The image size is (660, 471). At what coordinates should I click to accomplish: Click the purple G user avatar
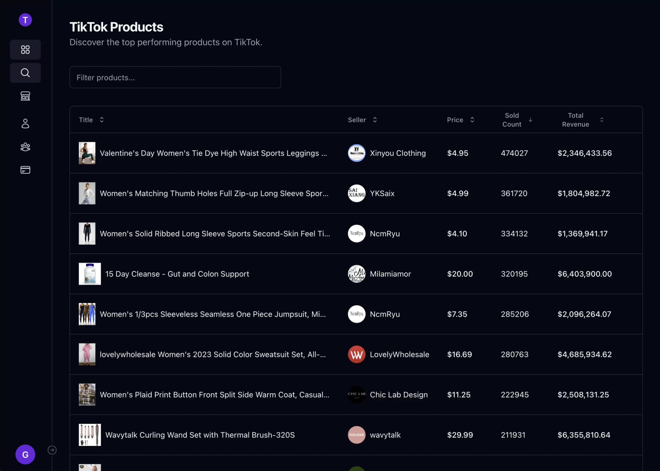coord(25,454)
